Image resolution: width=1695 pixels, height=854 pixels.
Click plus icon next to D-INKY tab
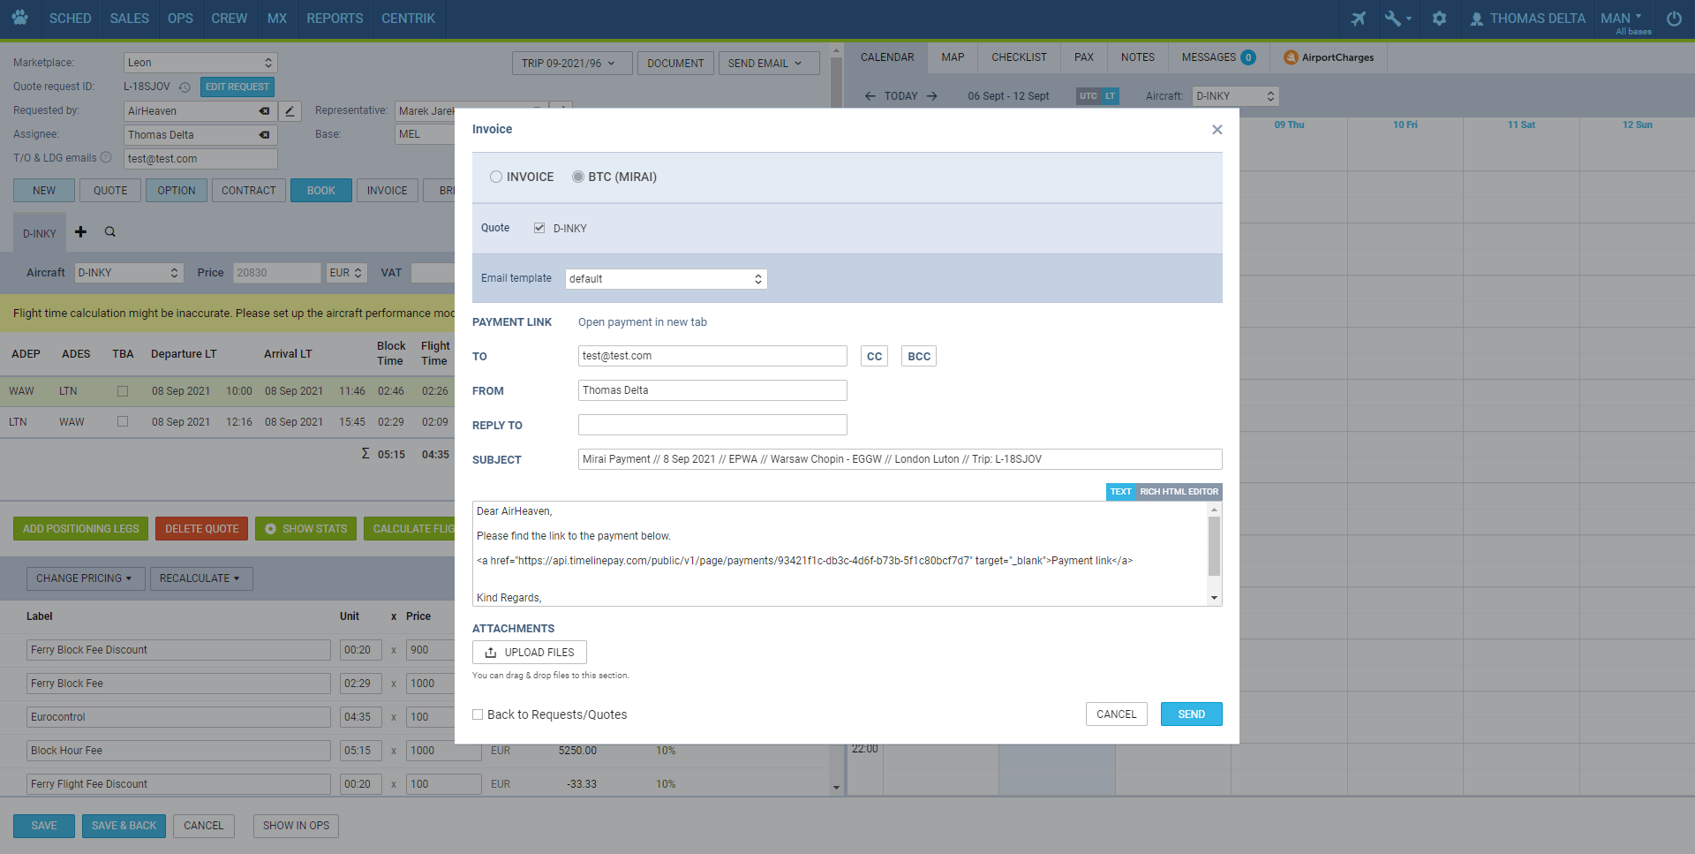[80, 232]
